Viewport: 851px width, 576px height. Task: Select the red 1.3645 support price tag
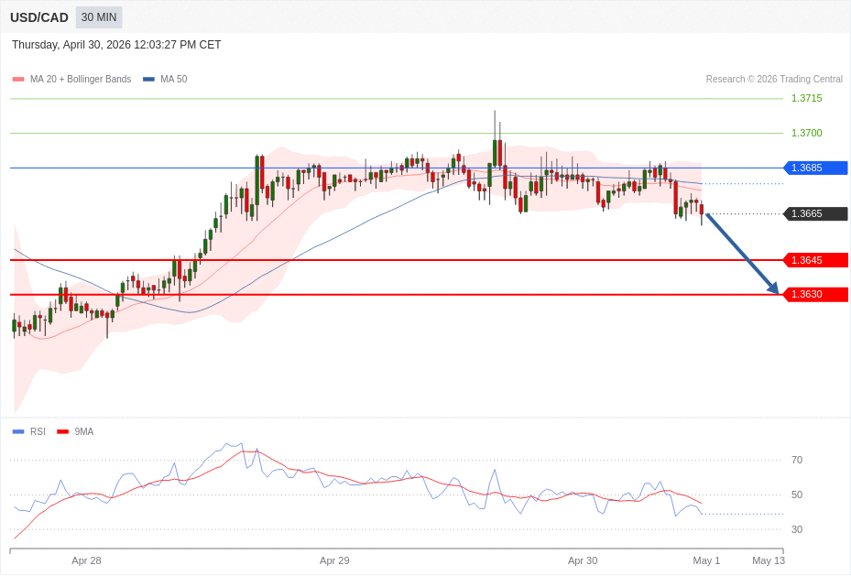point(815,260)
